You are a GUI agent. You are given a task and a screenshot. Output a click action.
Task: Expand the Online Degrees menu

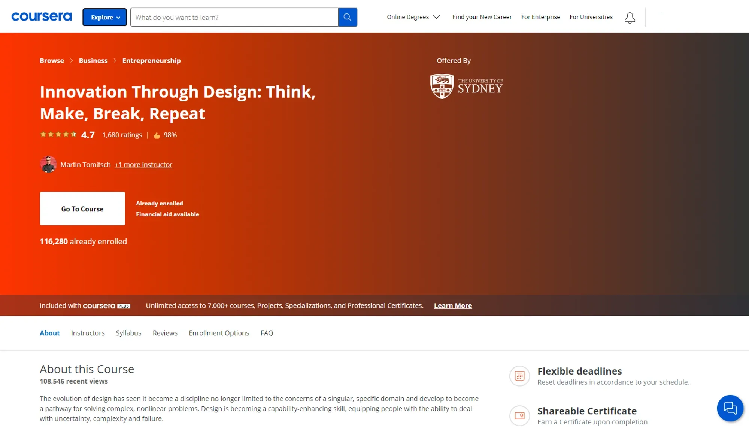pos(413,17)
